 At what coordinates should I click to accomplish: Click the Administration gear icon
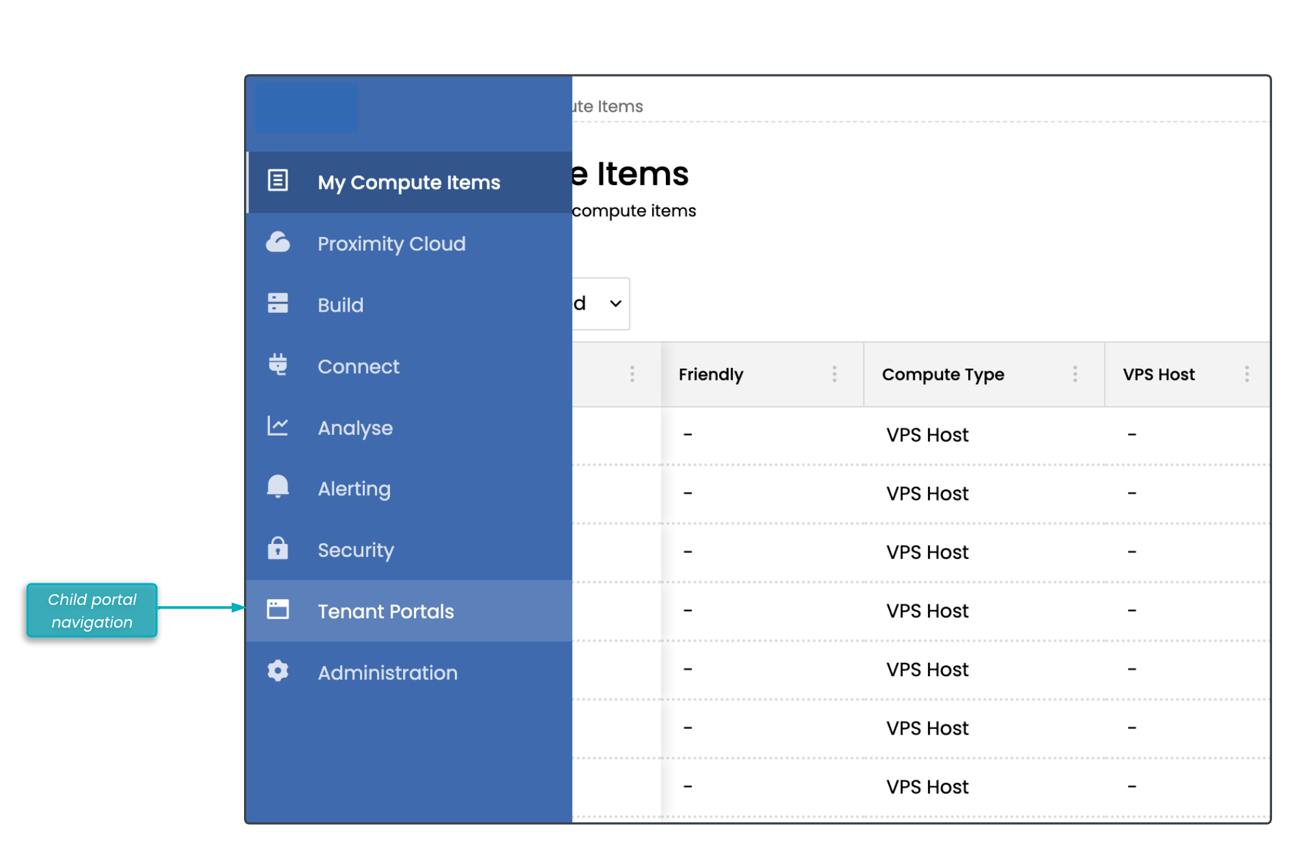(278, 671)
